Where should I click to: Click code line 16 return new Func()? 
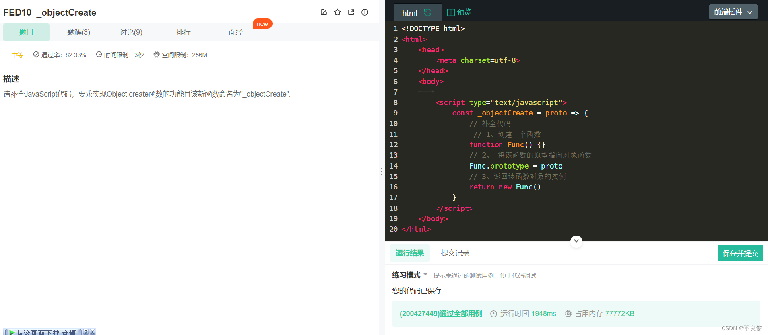tap(505, 187)
